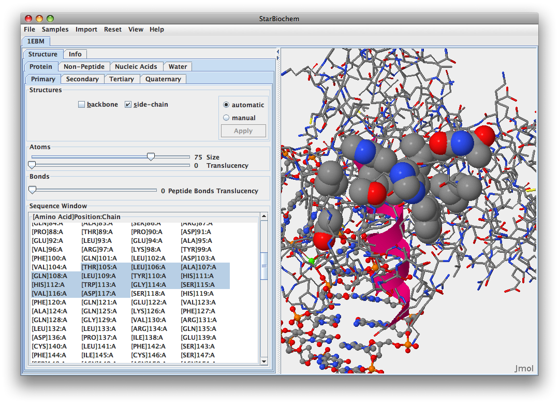
Task: Enable the backbone checkbox
Action: (x=81, y=105)
